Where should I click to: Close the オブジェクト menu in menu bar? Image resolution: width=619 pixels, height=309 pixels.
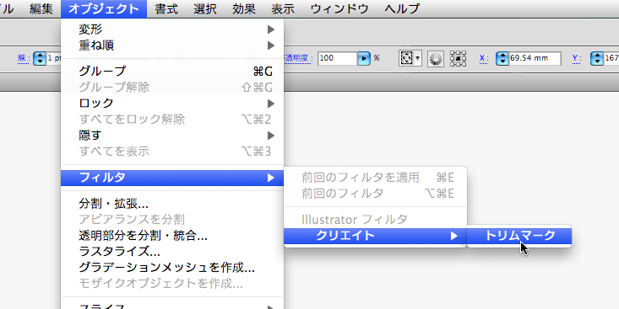click(x=104, y=8)
